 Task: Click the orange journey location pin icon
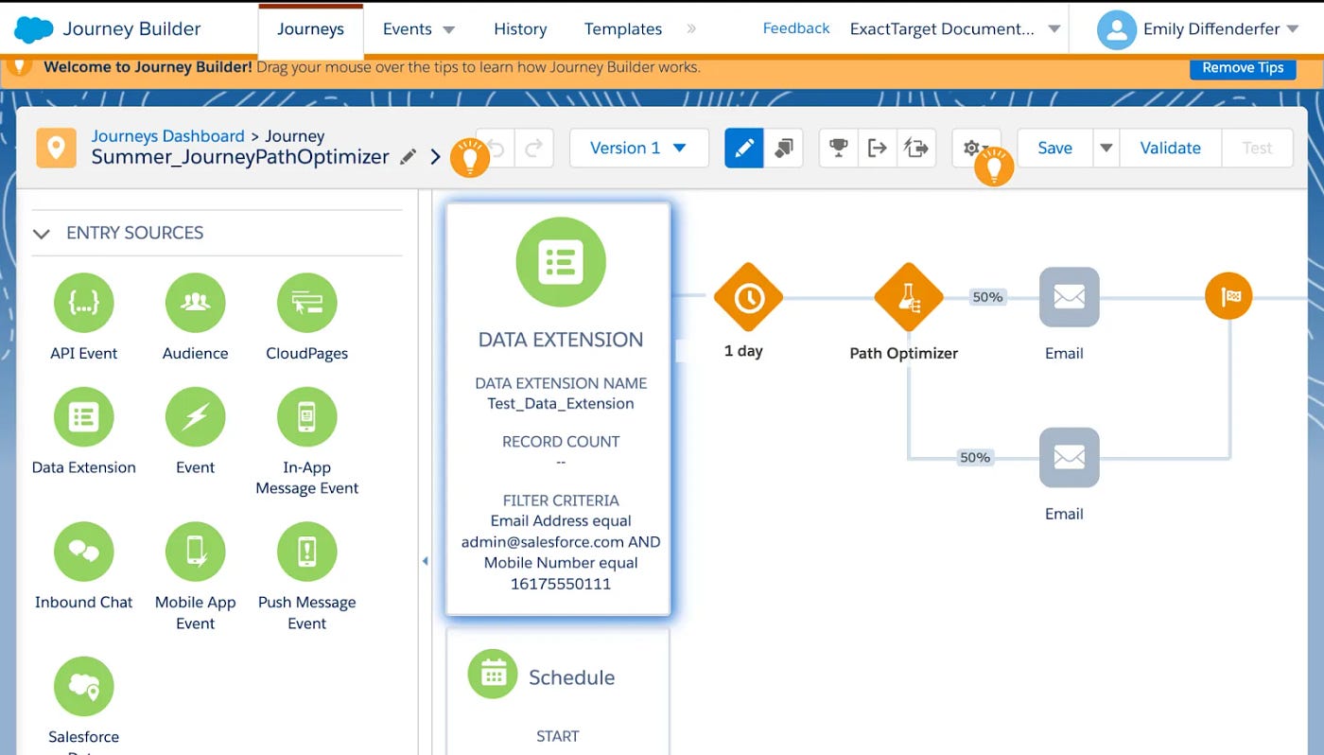tap(56, 148)
